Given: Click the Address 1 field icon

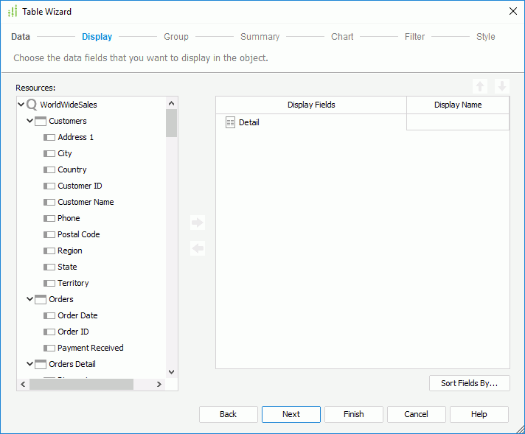Looking at the screenshot, I should tap(49, 137).
